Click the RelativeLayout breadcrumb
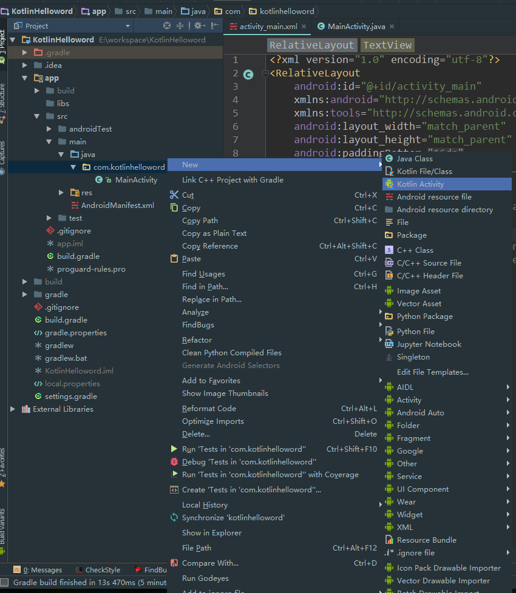This screenshot has width=516, height=593. (x=311, y=45)
